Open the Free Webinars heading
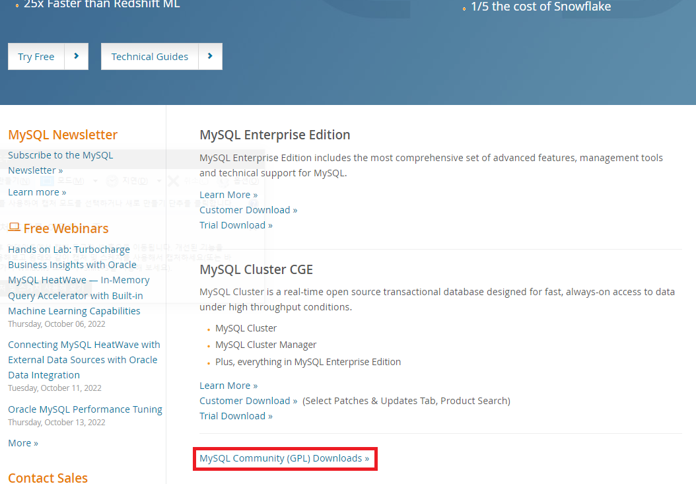The width and height of the screenshot is (696, 484). click(65, 228)
